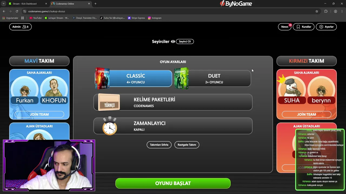Start the game with Oyunu Başlat

point(173,183)
